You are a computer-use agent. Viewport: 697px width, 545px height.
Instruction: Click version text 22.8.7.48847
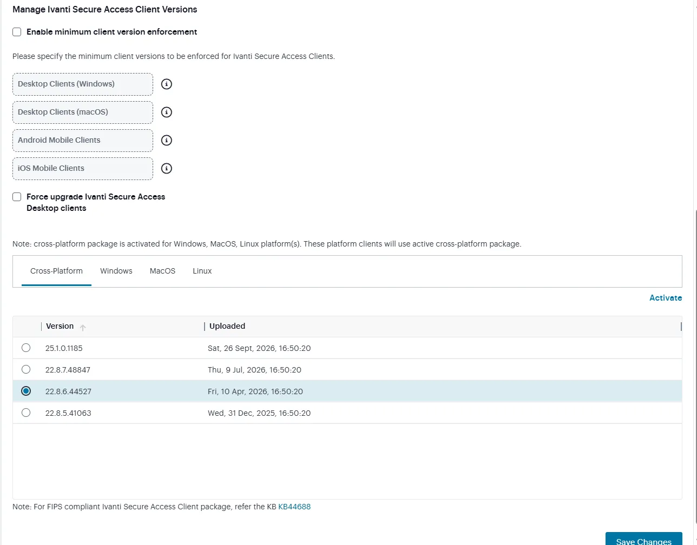pos(68,370)
